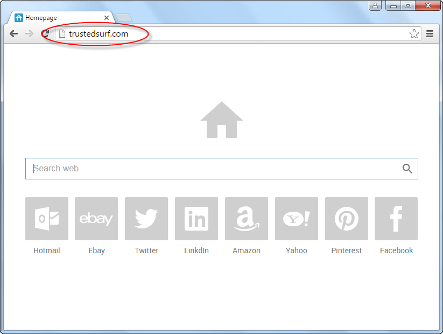The height and width of the screenshot is (334, 443).
Task: Click the Amazon text label
Action: point(247,250)
